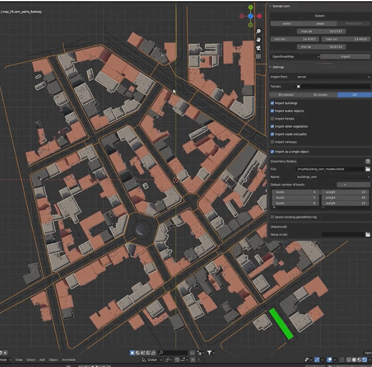Enable the Import forests checkbox
372x367 pixels.
272,118
